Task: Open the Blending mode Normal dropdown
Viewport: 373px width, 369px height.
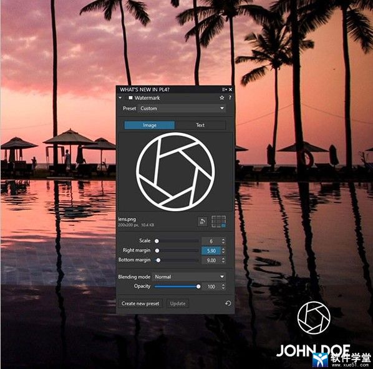Action: coord(189,277)
